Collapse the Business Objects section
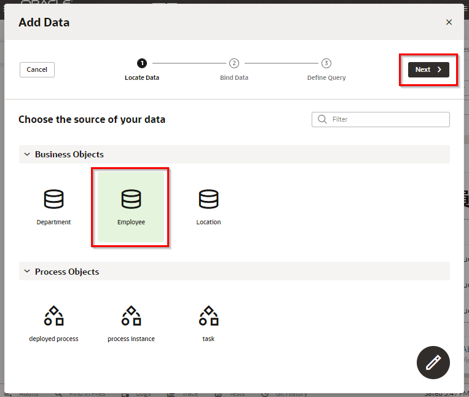This screenshot has height=397, width=469. coord(27,154)
